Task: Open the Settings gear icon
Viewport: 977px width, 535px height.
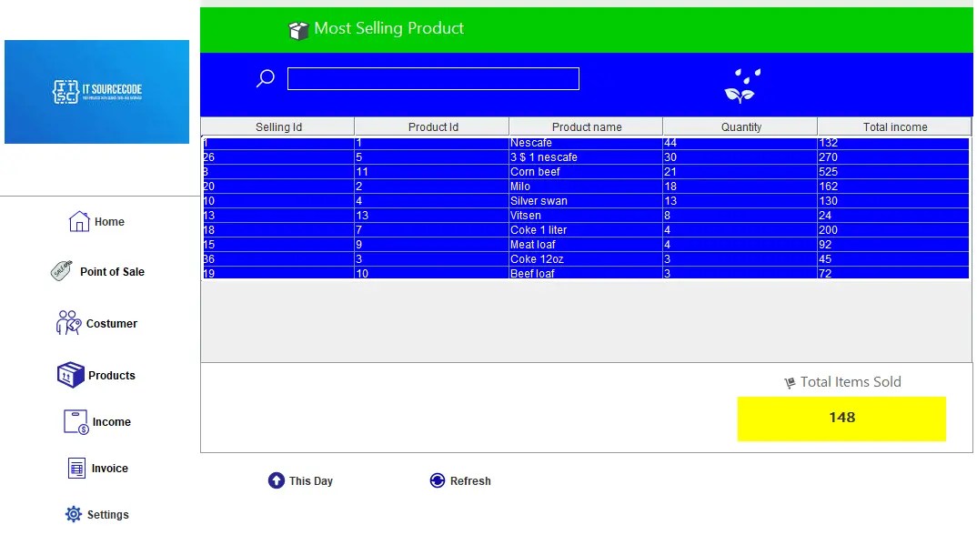Action: 72,513
